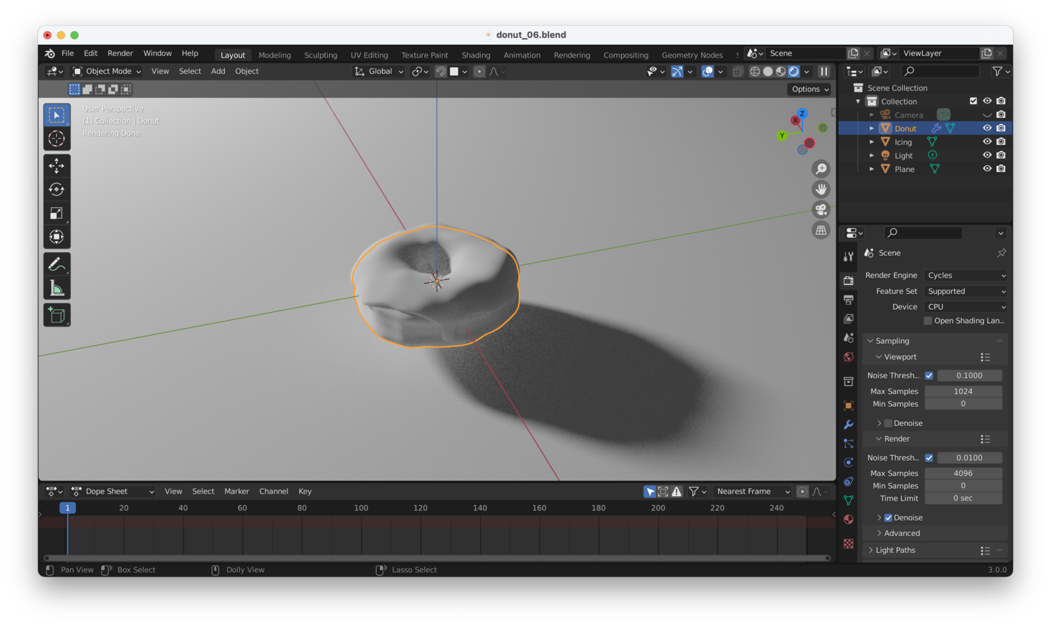Click the camera view icon in viewport gizmos
This screenshot has width=1051, height=627.
click(x=821, y=209)
